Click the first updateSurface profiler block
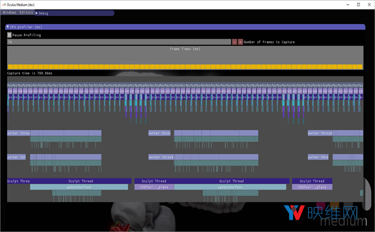The width and height of the screenshot is (375, 232). pyautogui.click(x=79, y=187)
